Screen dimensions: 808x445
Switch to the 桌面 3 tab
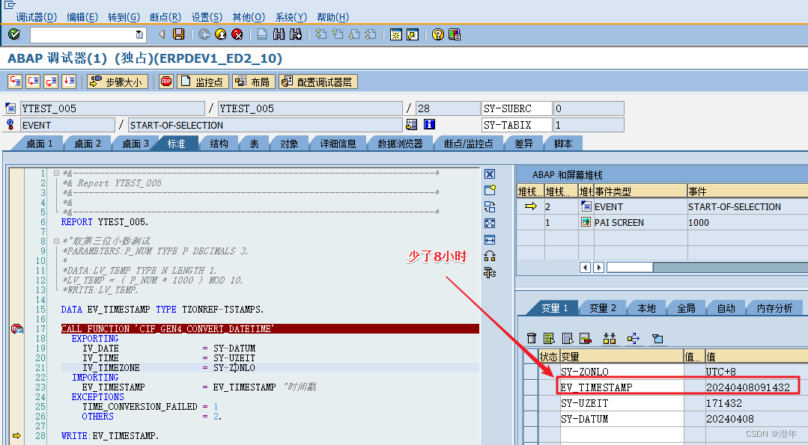(135, 144)
